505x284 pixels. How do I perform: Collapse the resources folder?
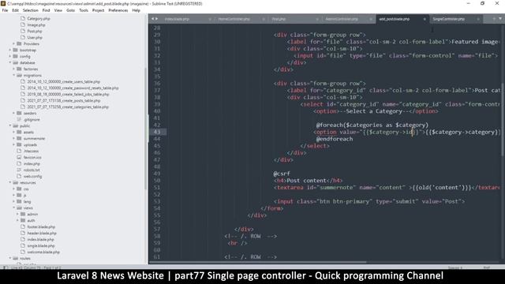click(x=10, y=182)
